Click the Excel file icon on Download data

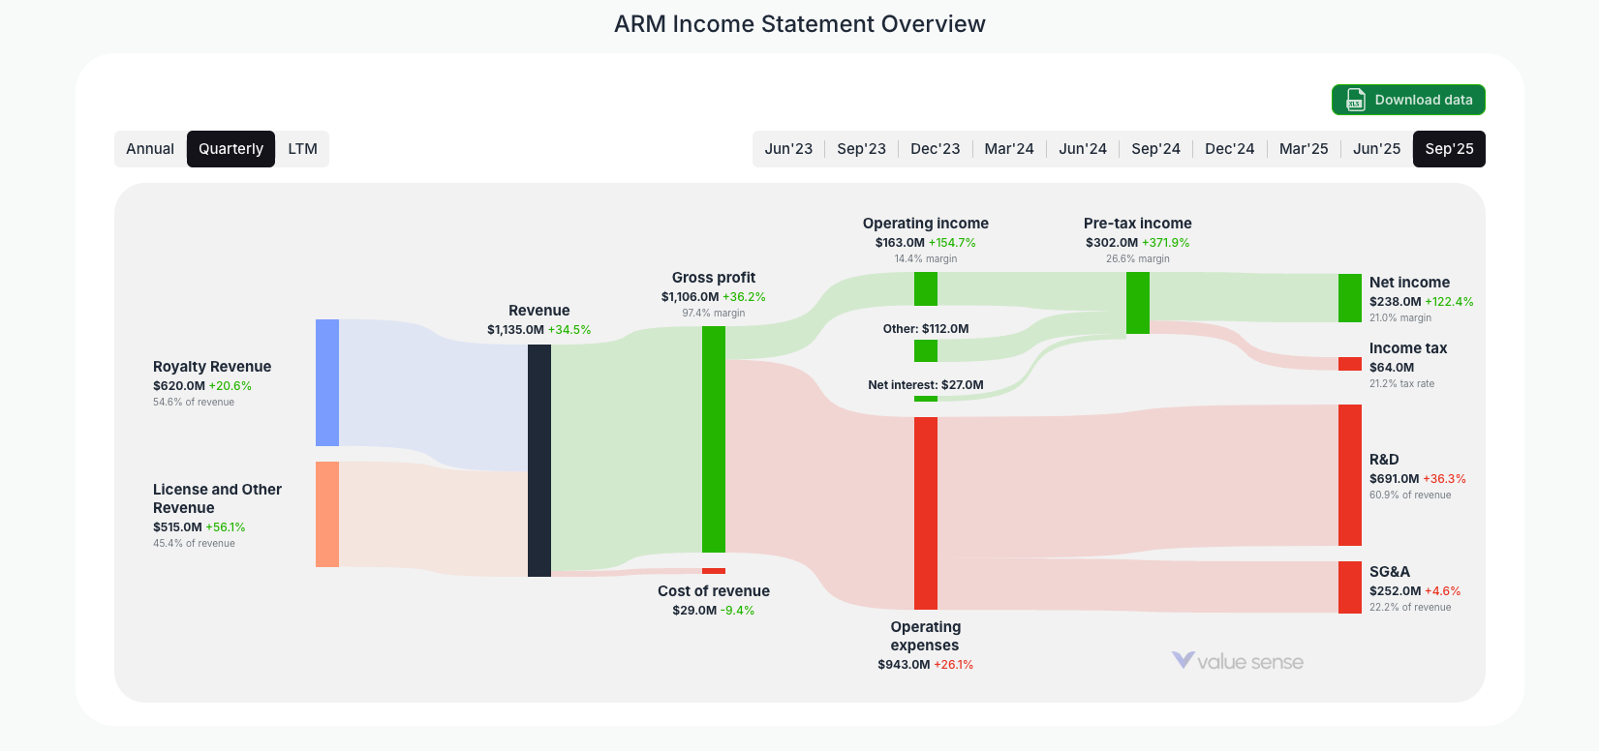tap(1354, 100)
